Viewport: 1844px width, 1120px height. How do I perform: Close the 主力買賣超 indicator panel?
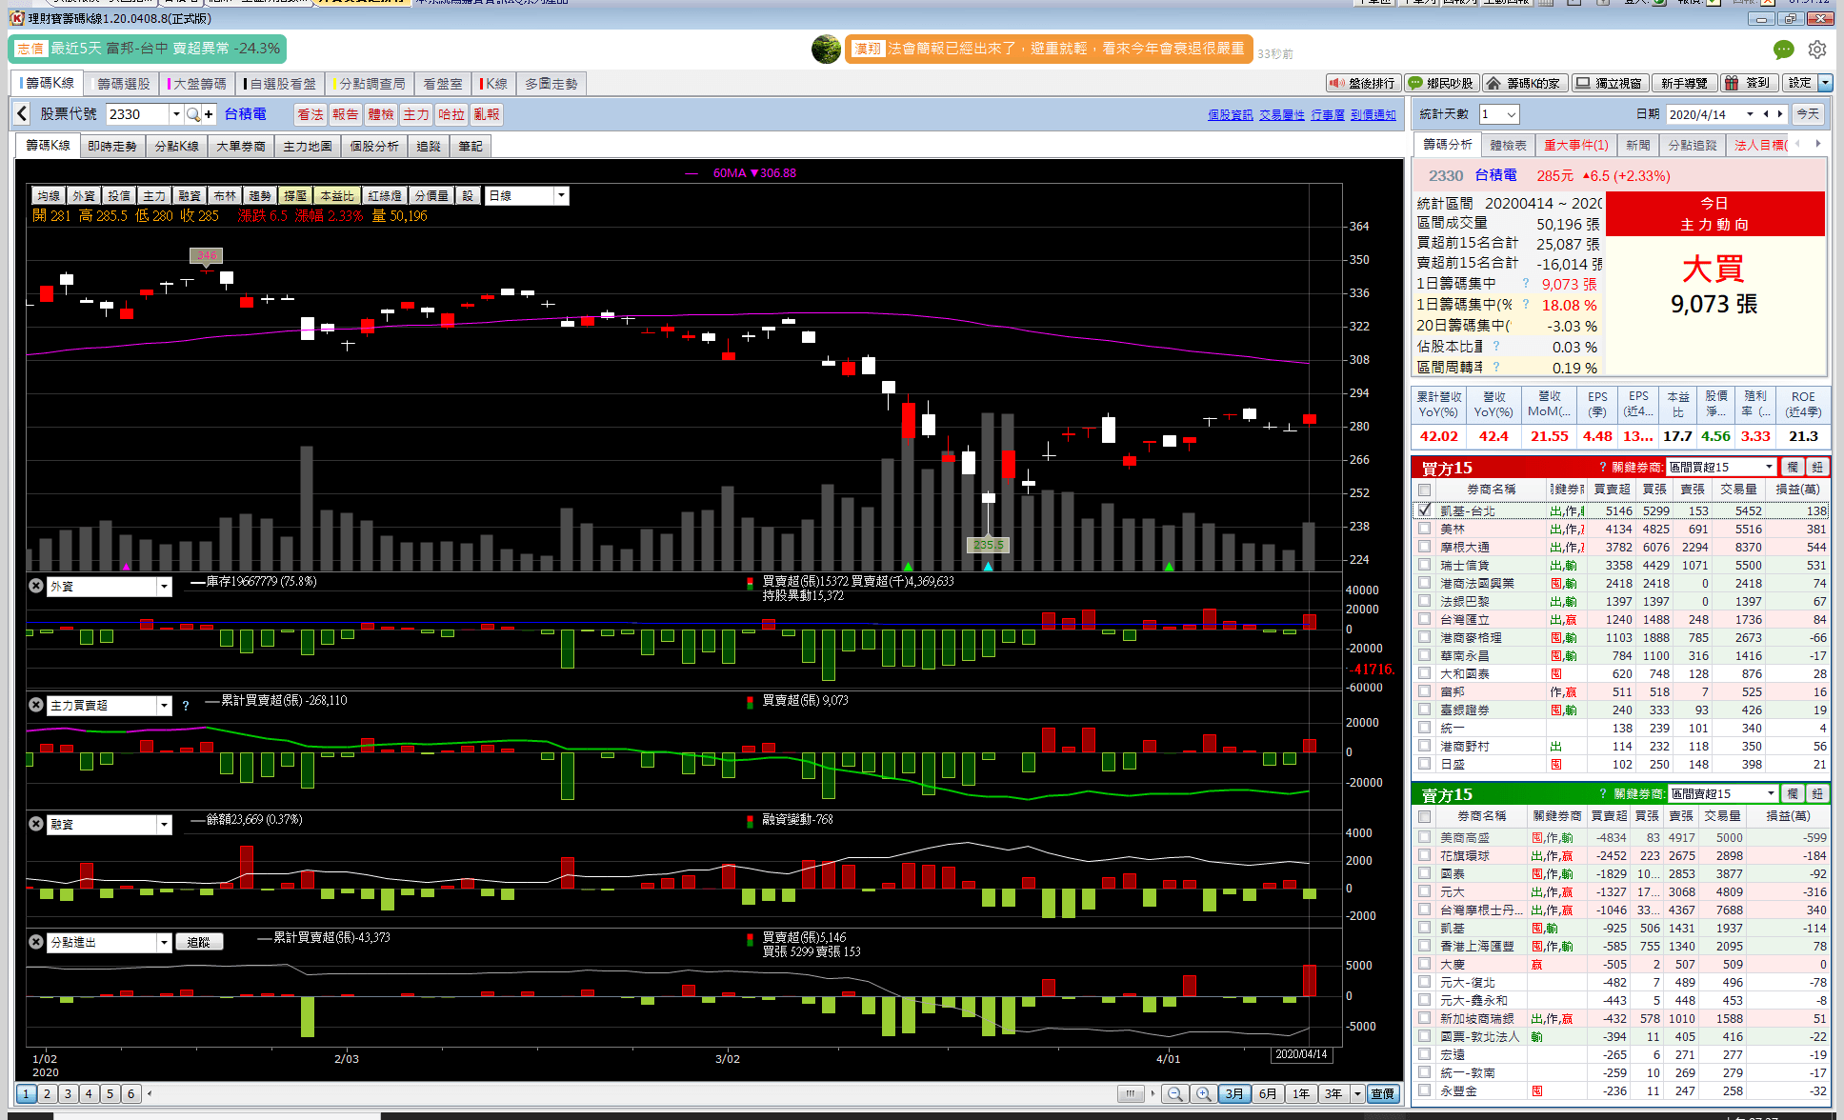point(35,705)
